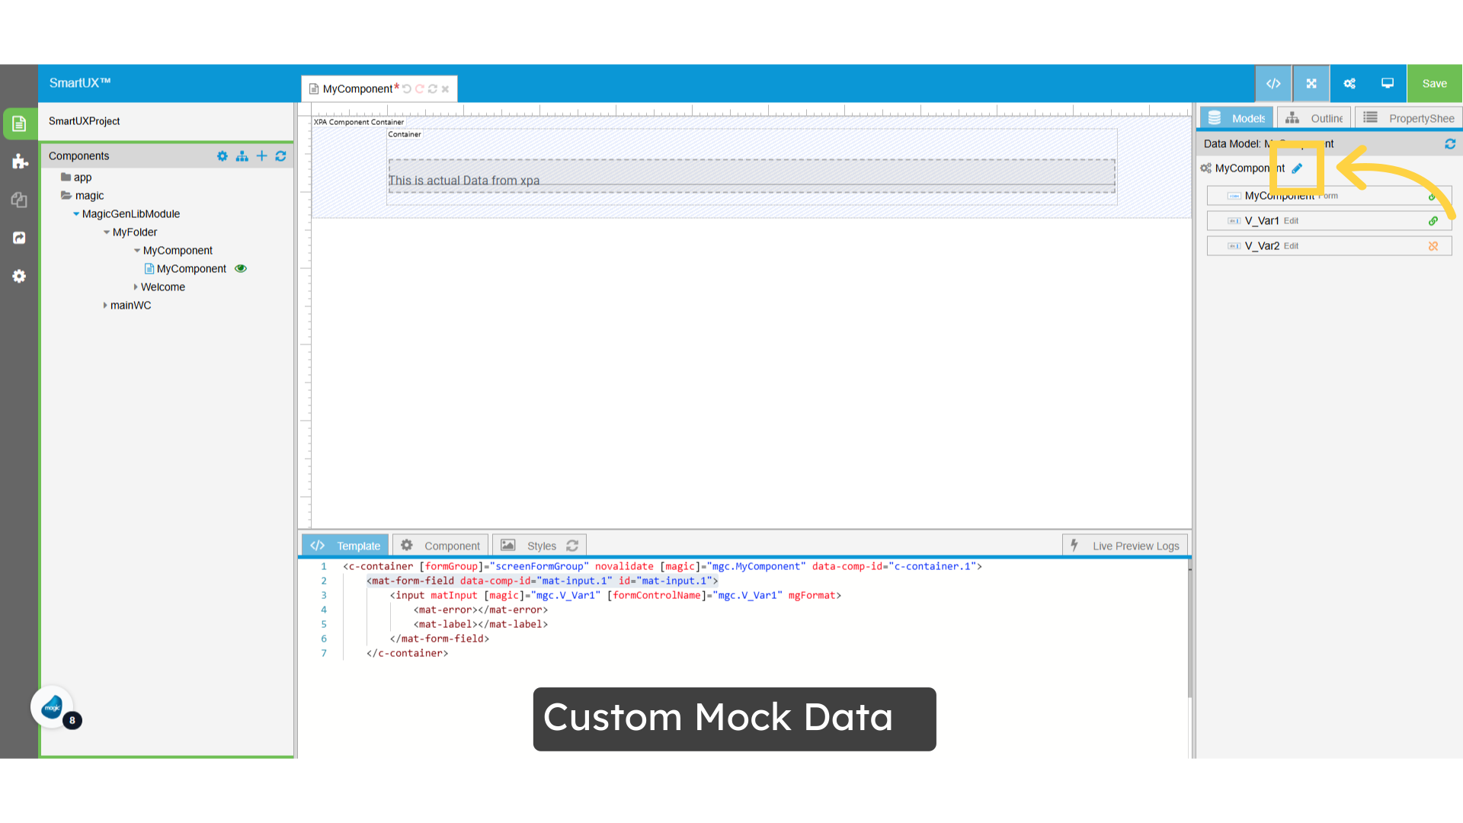Open code view with the </> toolbar icon
This screenshot has width=1463, height=823.
pos(1273,83)
